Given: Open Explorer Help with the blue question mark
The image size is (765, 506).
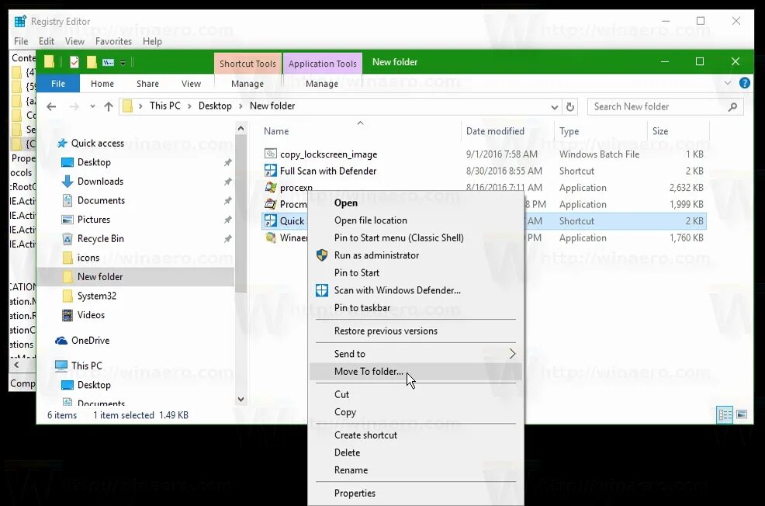Looking at the screenshot, I should pos(745,83).
